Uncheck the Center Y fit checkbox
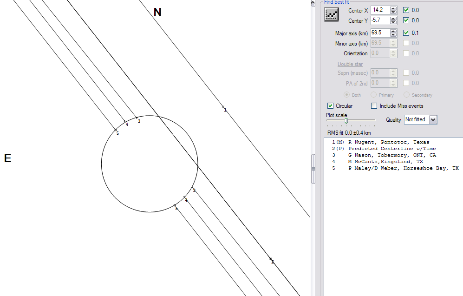This screenshot has height=296, width=463. point(406,20)
